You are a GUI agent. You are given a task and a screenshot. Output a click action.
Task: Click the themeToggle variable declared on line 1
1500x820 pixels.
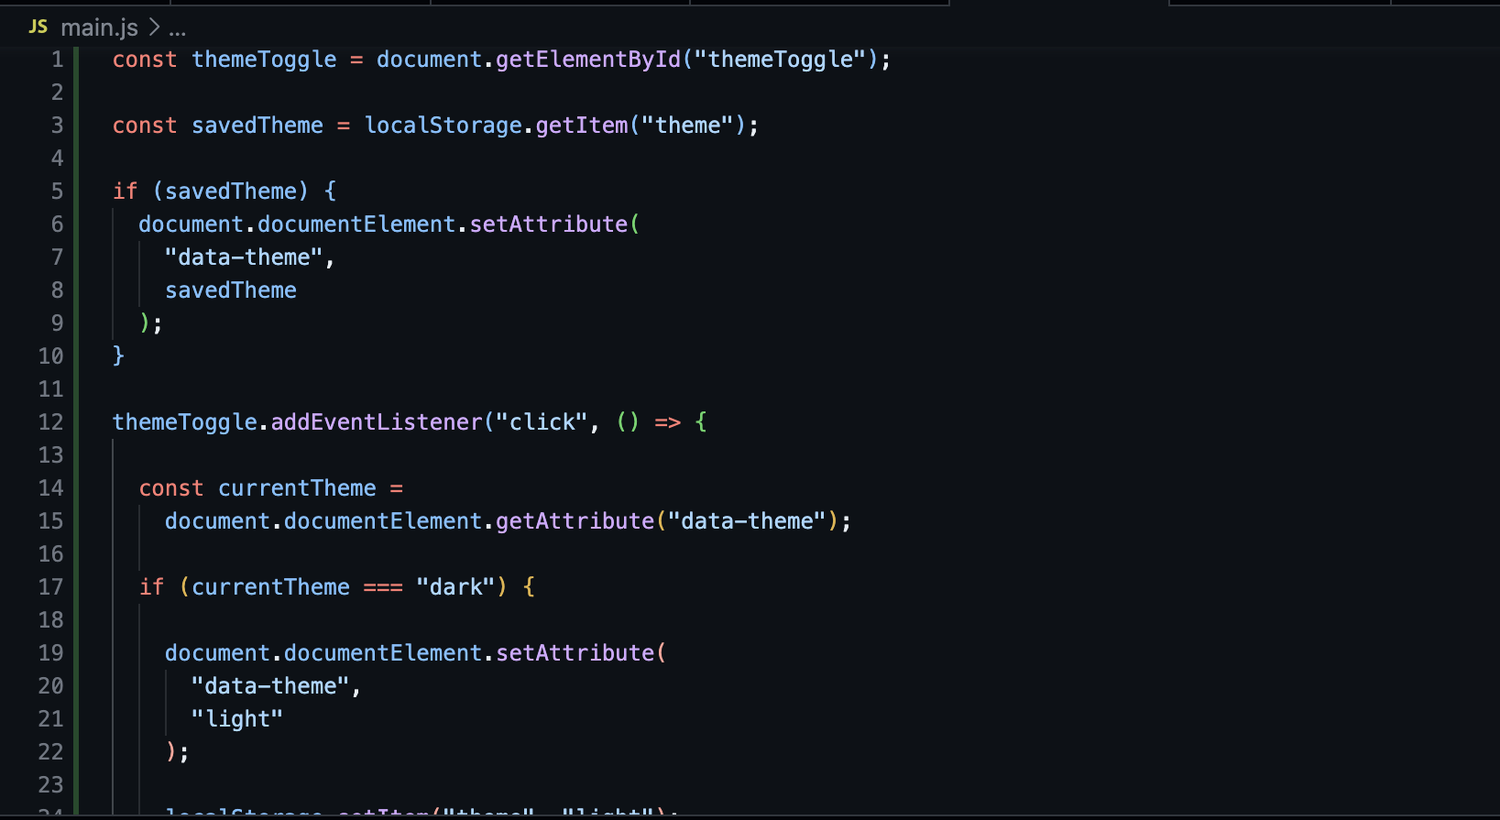coord(264,60)
